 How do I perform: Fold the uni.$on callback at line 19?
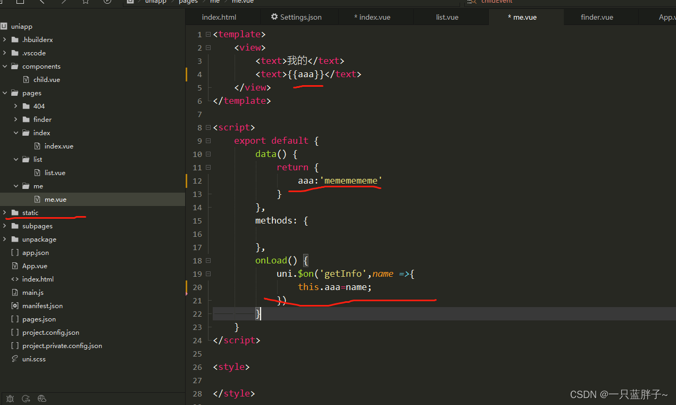tap(208, 274)
